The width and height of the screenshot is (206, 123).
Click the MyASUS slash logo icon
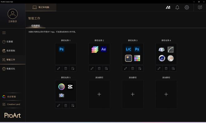pyautogui.click(x=168, y=7)
